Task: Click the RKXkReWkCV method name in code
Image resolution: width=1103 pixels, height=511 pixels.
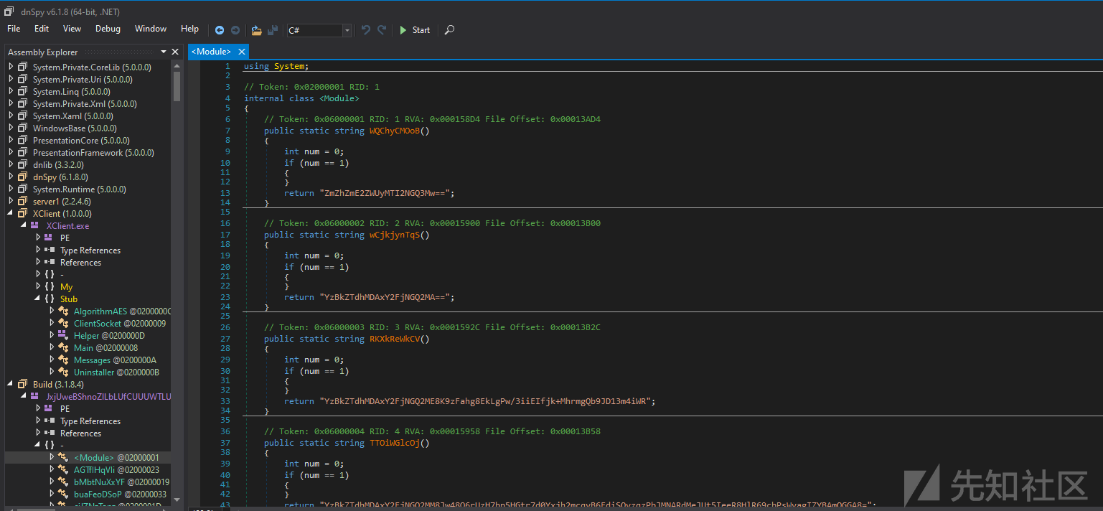Action: coord(395,339)
